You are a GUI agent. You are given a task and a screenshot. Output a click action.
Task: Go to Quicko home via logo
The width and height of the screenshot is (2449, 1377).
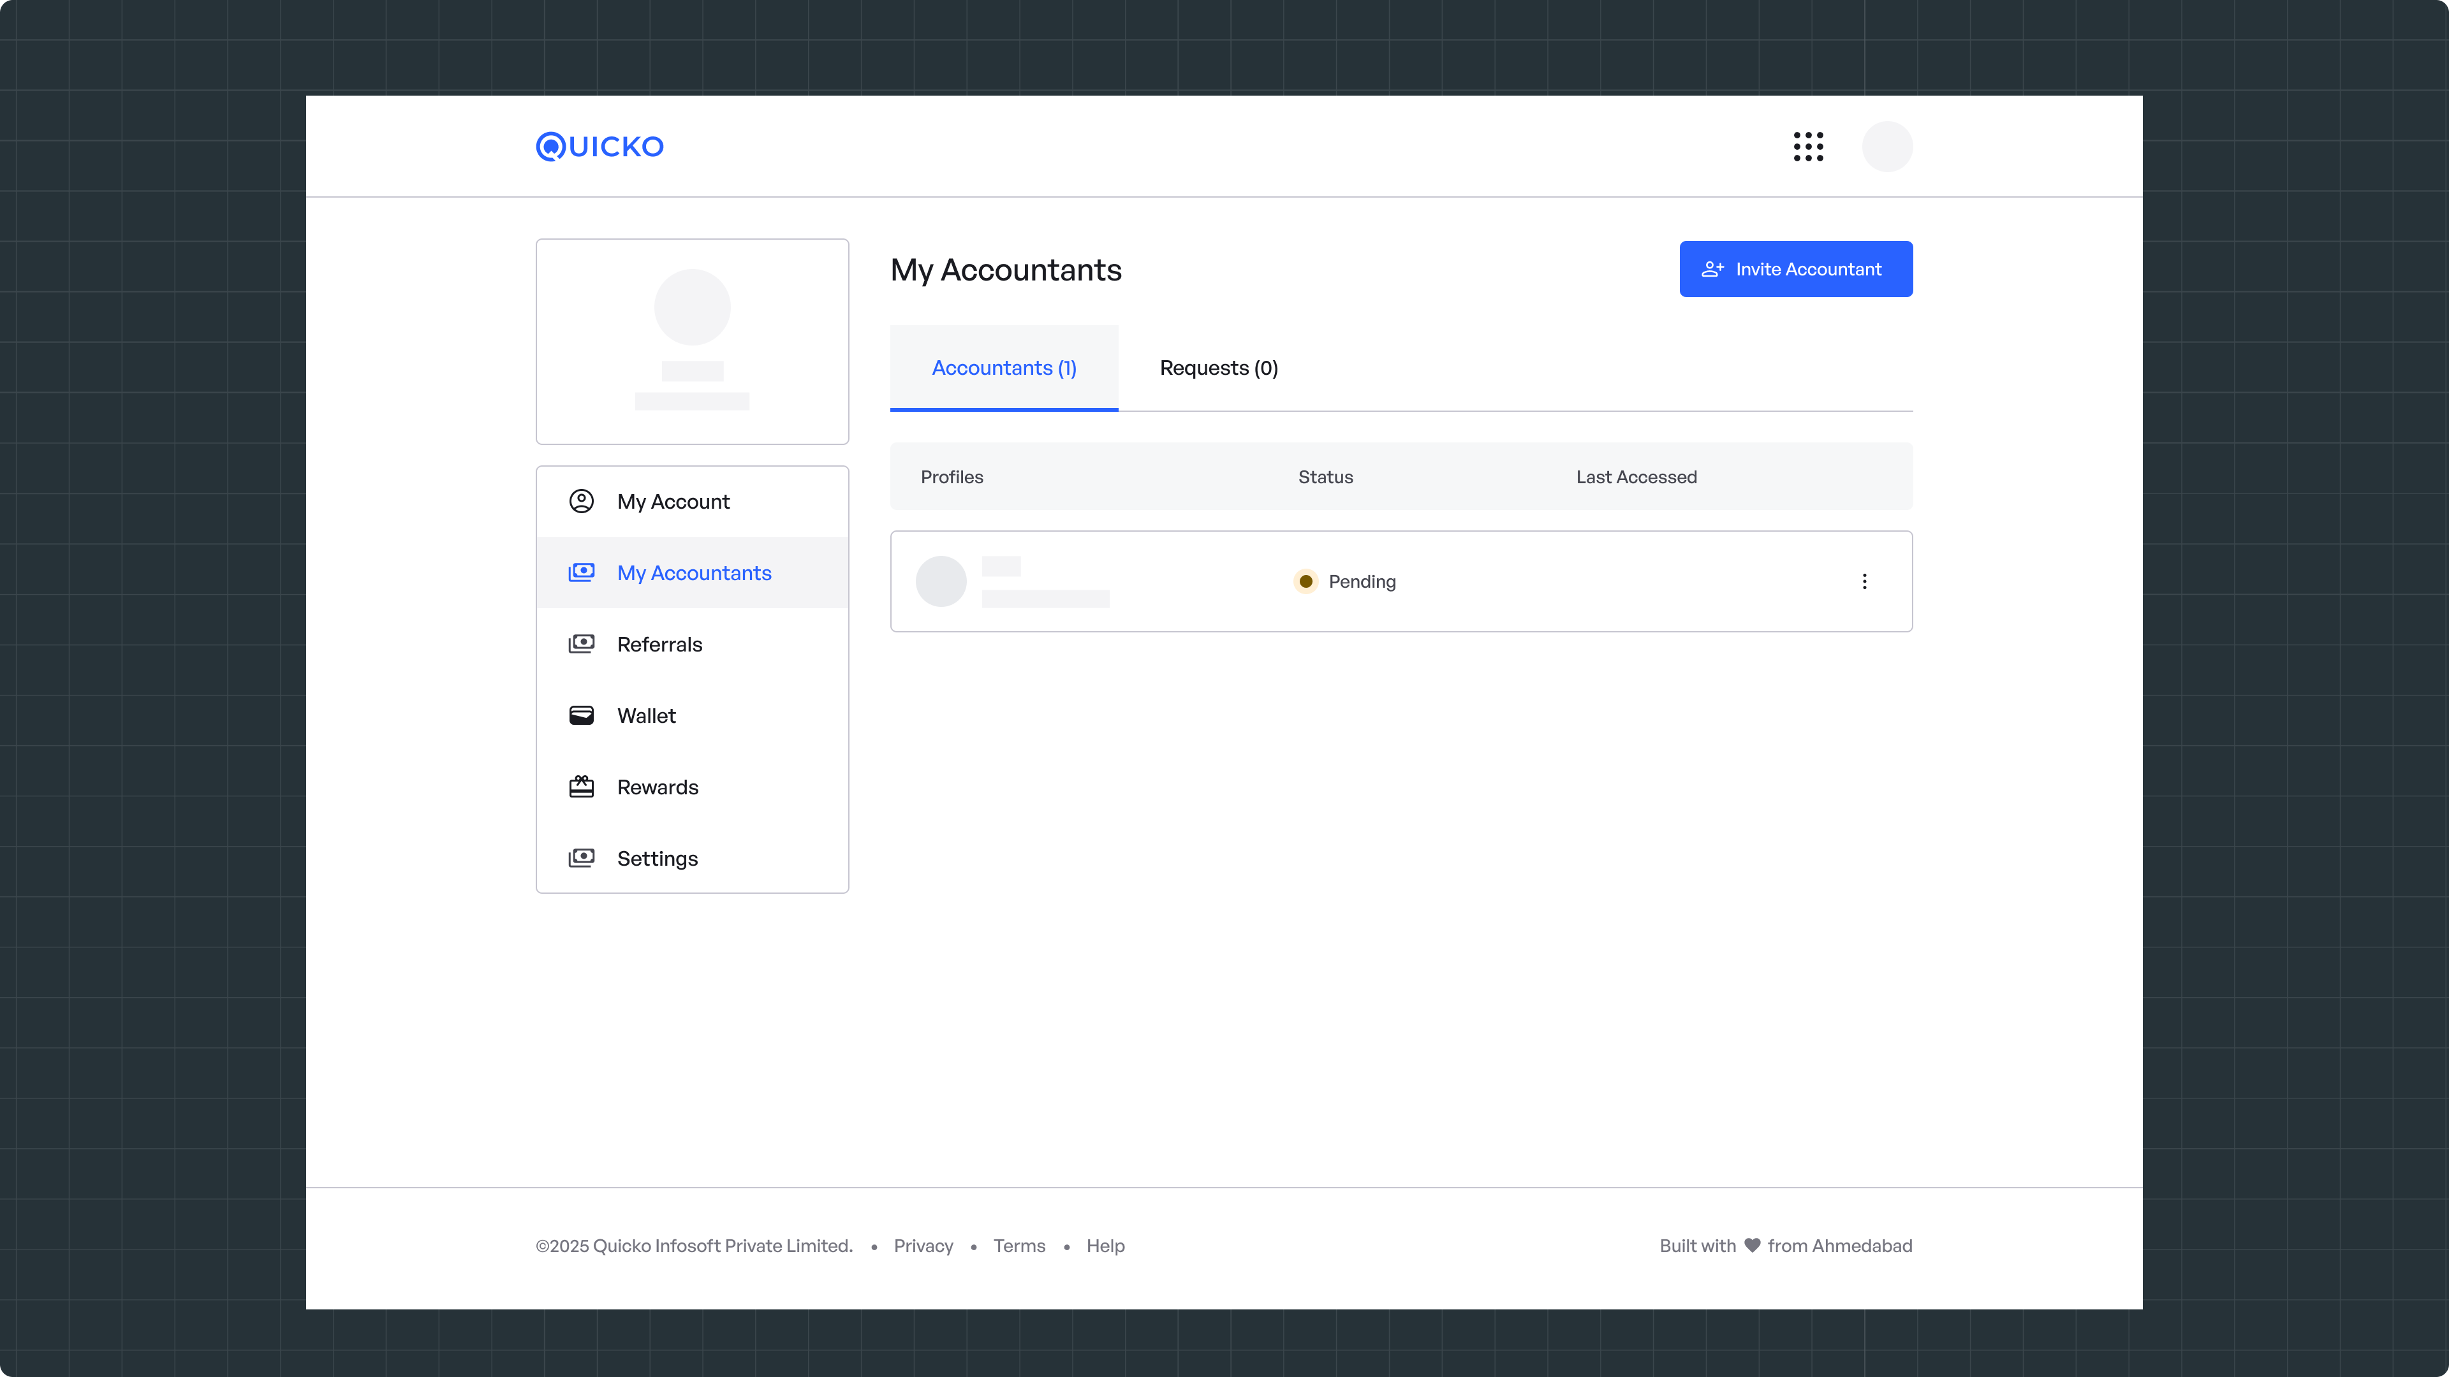pyautogui.click(x=600, y=147)
